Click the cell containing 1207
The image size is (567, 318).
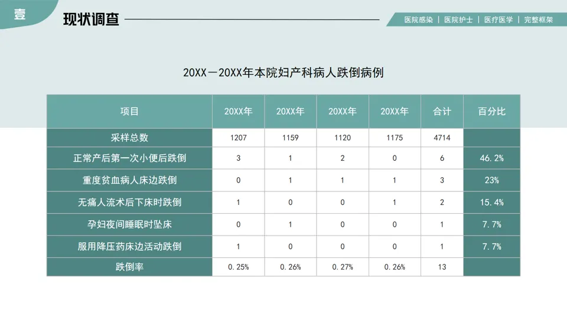click(238, 138)
